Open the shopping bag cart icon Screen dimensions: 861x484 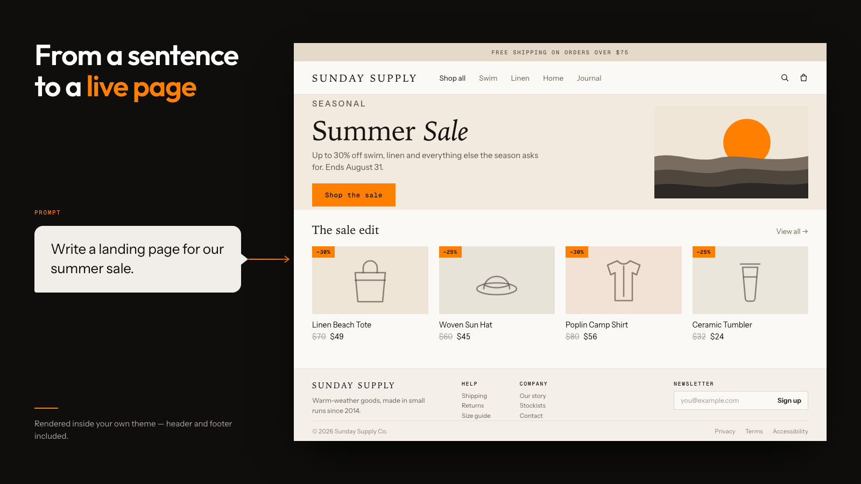(803, 78)
